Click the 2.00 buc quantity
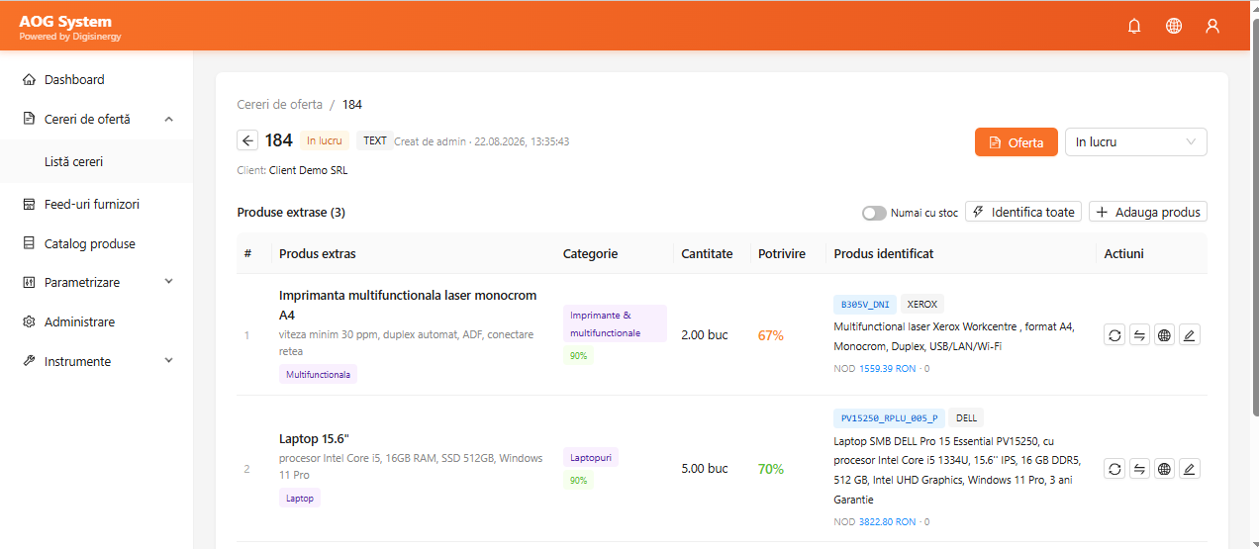Screen dimensions: 1259x549 point(705,335)
